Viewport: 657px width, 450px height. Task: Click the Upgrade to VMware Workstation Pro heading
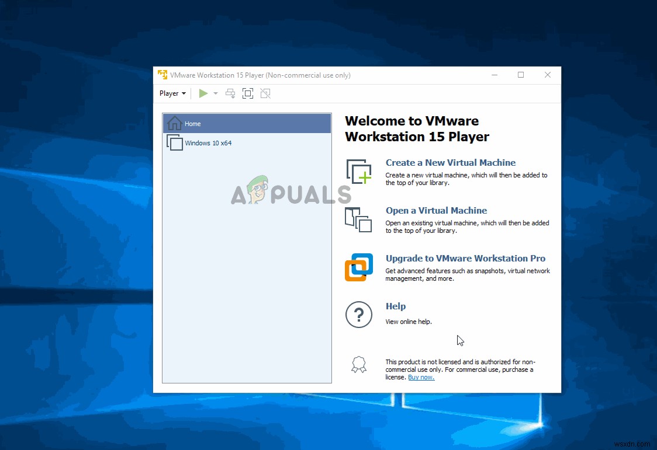(x=465, y=259)
